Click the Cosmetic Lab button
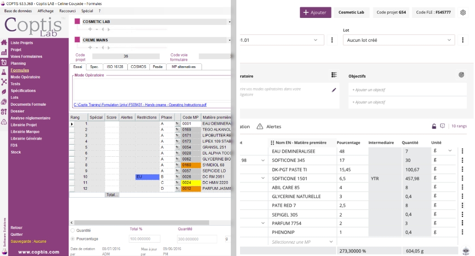The height and width of the screenshot is (256, 475). click(x=351, y=12)
